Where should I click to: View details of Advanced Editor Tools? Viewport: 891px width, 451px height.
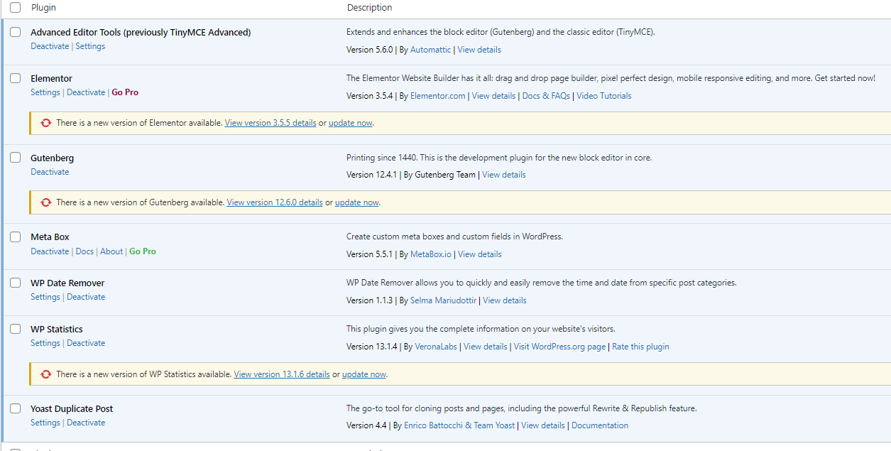[479, 50]
